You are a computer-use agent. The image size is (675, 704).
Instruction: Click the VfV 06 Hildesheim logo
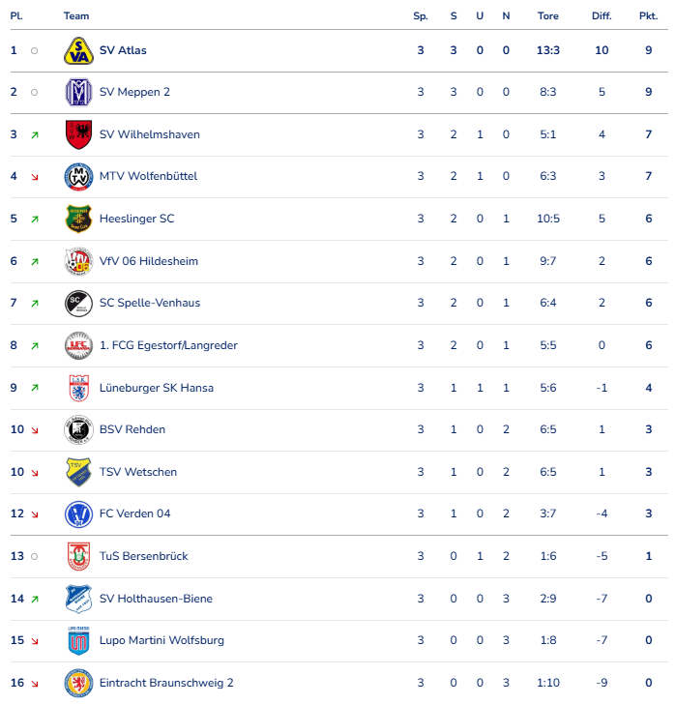pyautogui.click(x=78, y=261)
